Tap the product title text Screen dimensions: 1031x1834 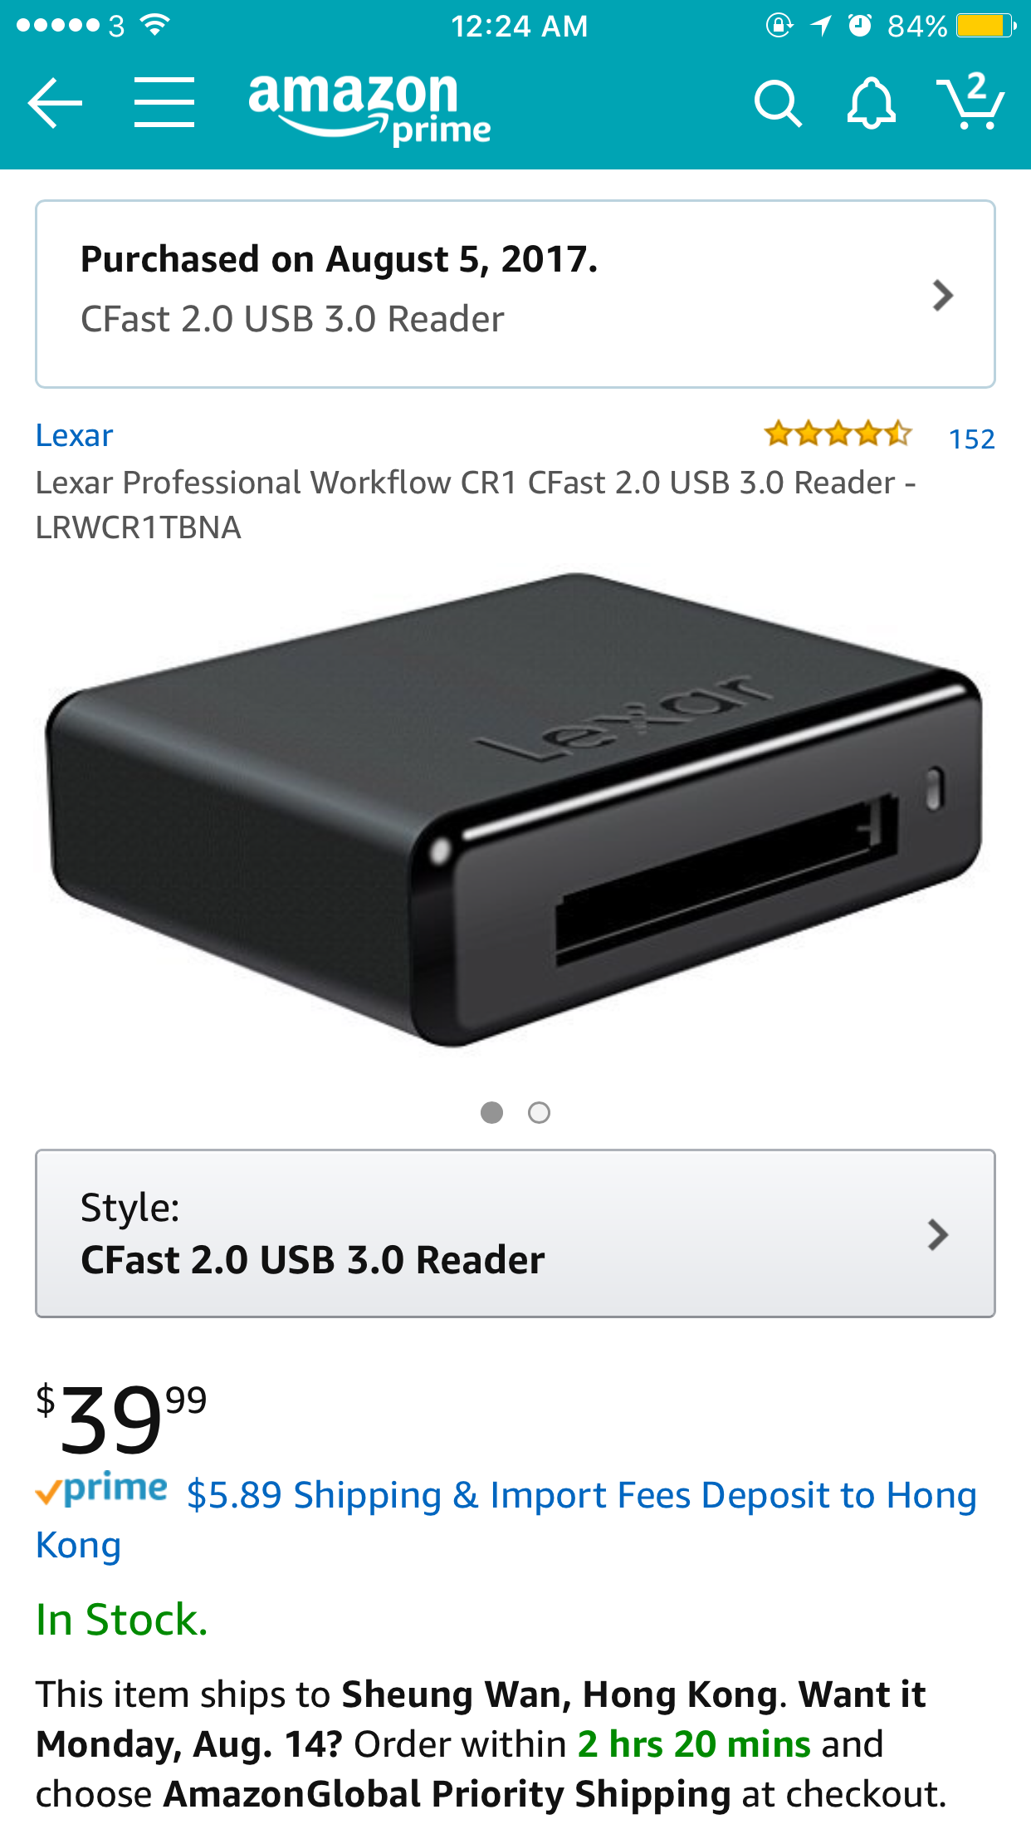pyautogui.click(x=476, y=504)
